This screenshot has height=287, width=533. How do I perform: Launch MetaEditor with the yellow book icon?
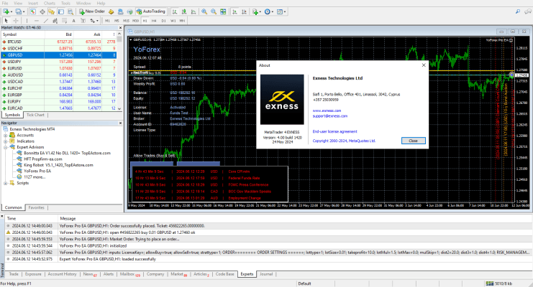point(111,11)
